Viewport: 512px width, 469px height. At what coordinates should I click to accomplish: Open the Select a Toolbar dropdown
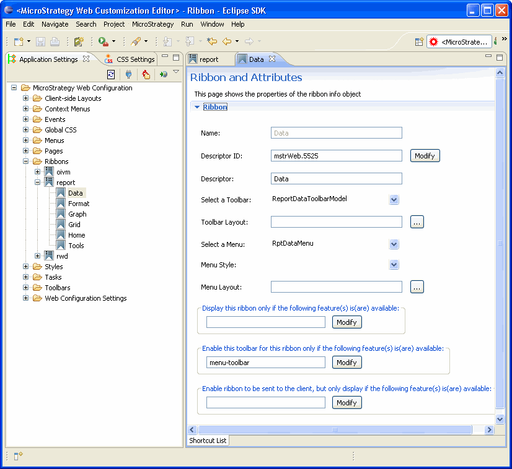pos(394,199)
